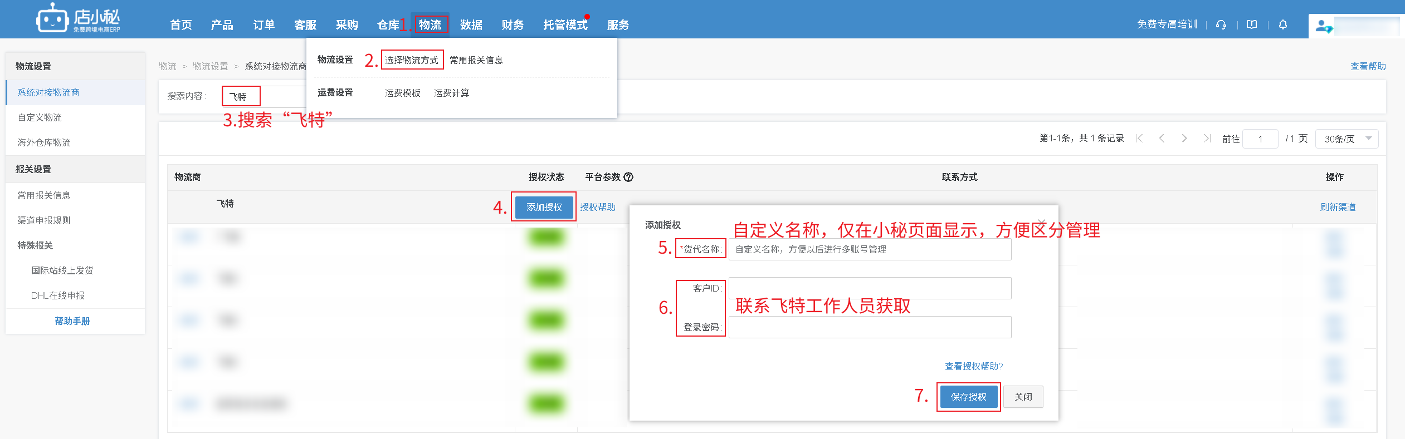Go to the next page arrow
1405x439 pixels.
pos(1184,139)
